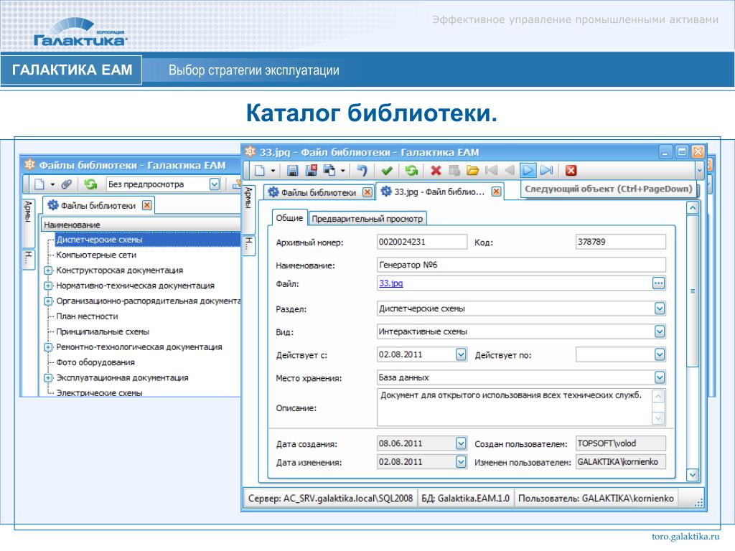Click the green checkmark icon

click(387, 171)
